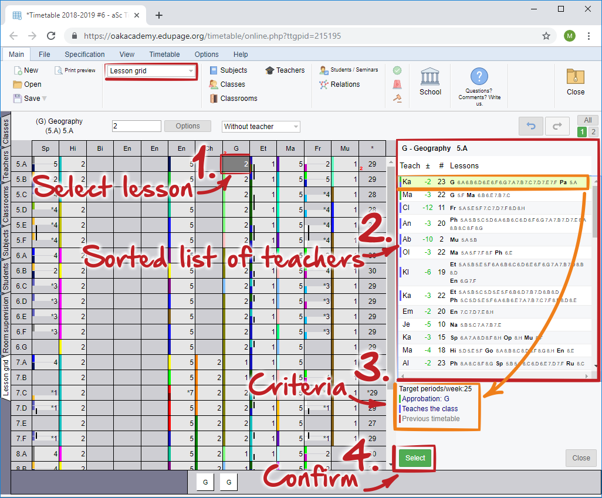Image resolution: width=602 pixels, height=498 pixels.
Task: Click the green checkmark verify icon
Action: [x=397, y=70]
